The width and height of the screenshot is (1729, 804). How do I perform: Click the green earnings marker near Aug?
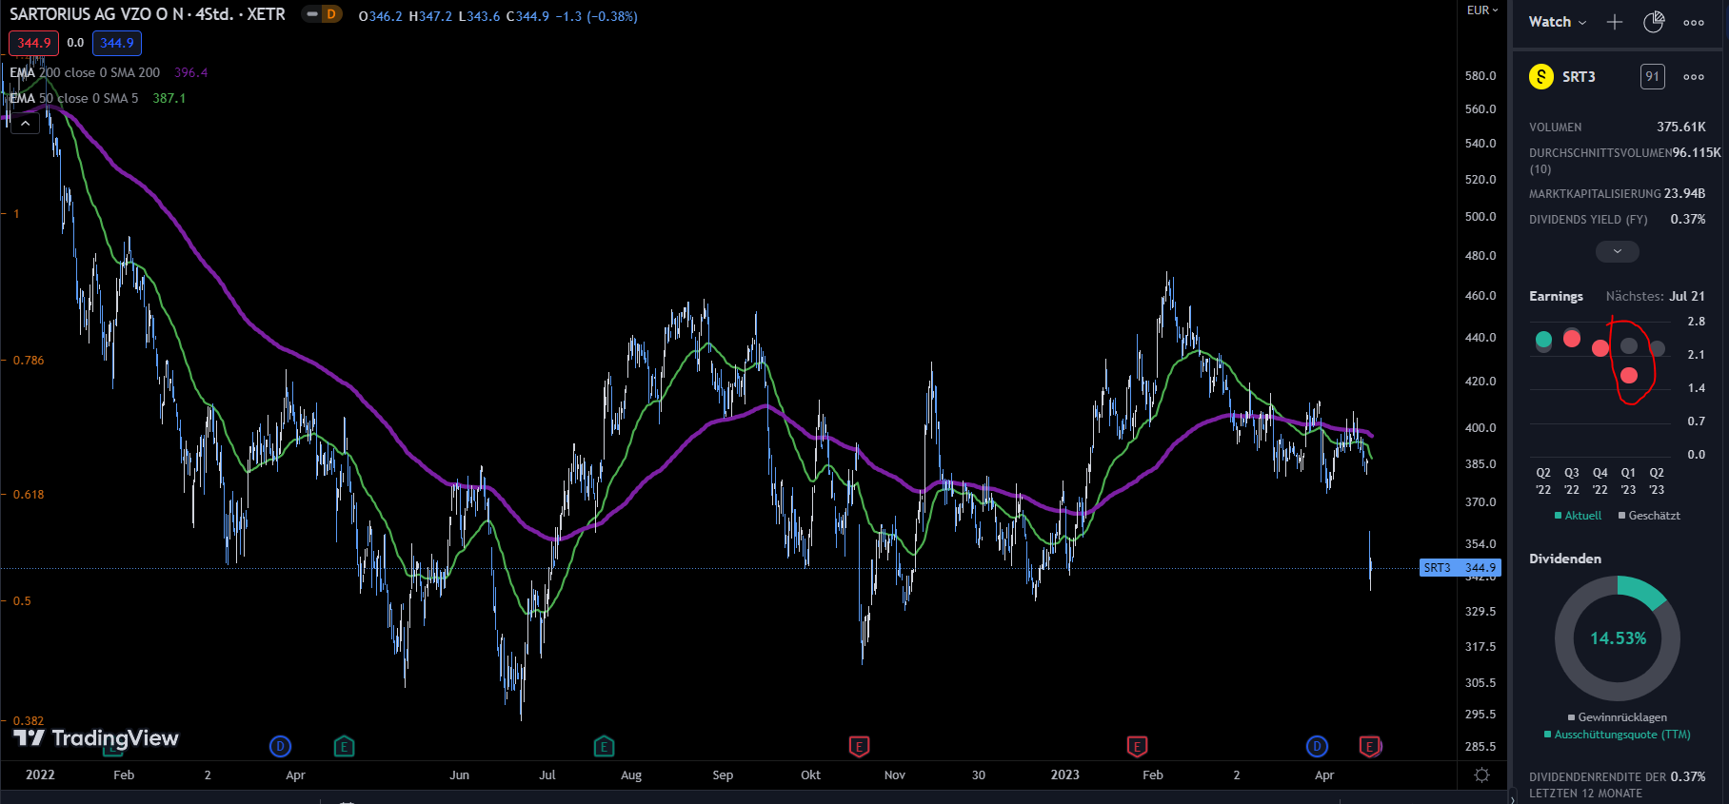pos(604,747)
